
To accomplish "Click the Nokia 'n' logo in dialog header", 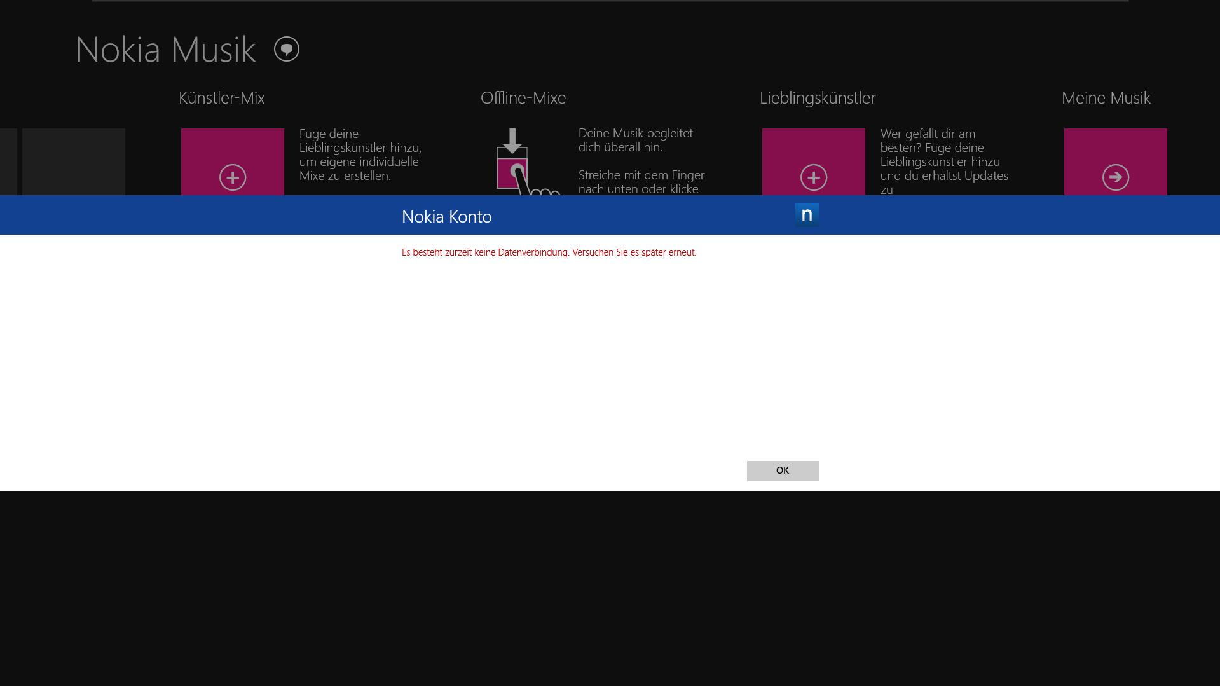I will (807, 215).
